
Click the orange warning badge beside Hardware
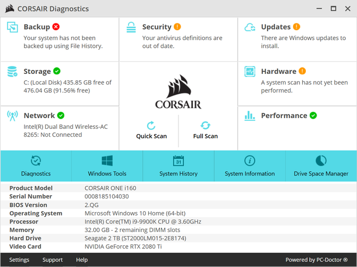pos(302,71)
